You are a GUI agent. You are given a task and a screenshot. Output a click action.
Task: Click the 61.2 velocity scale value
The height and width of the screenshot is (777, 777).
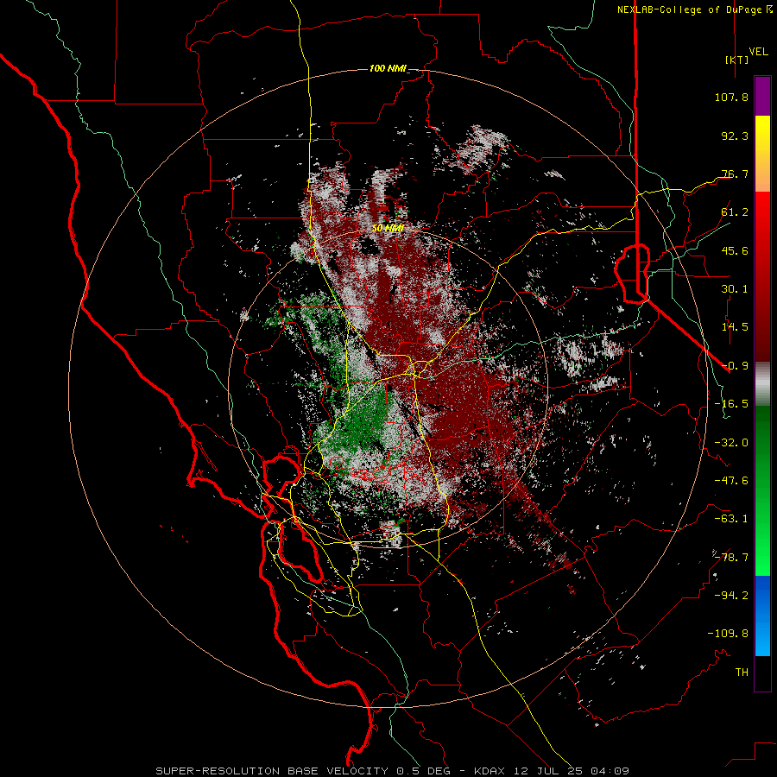pos(735,212)
